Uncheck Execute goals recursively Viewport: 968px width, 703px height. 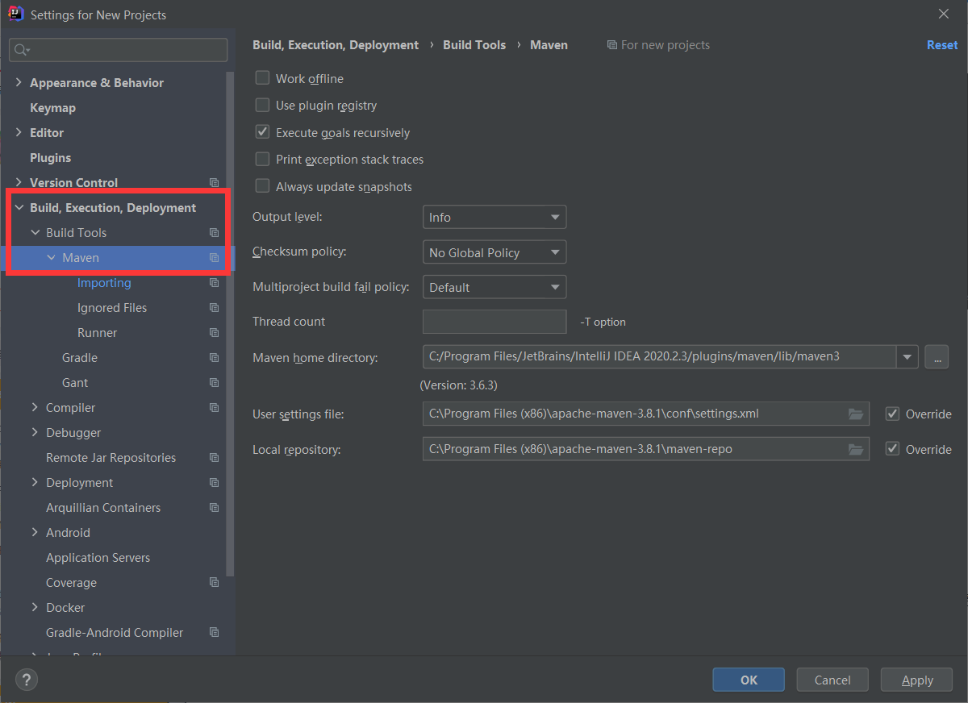pos(262,132)
